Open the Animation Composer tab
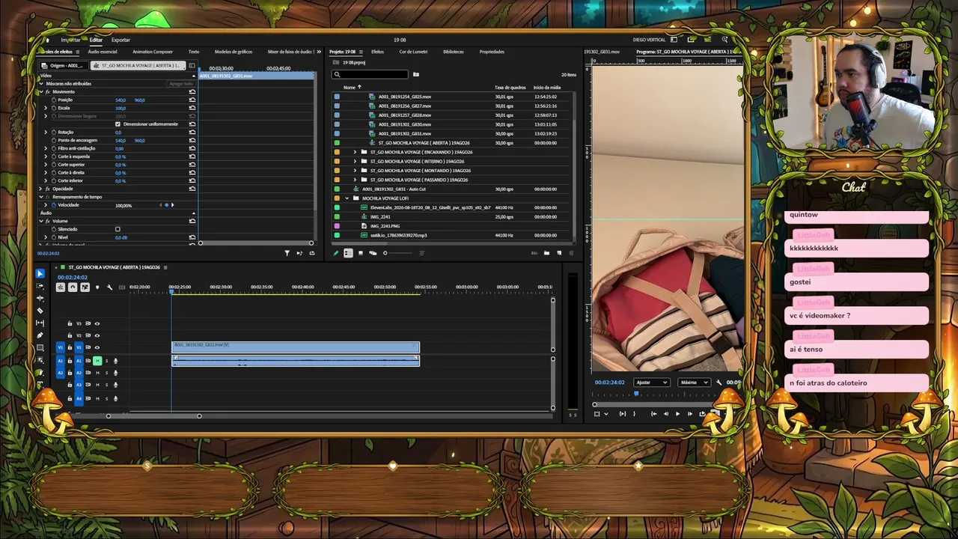The image size is (958, 539). coord(153,52)
